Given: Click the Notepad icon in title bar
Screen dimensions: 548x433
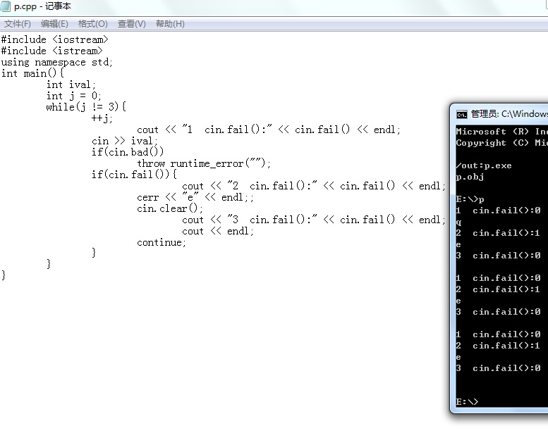Looking at the screenshot, I should click(x=6, y=6).
